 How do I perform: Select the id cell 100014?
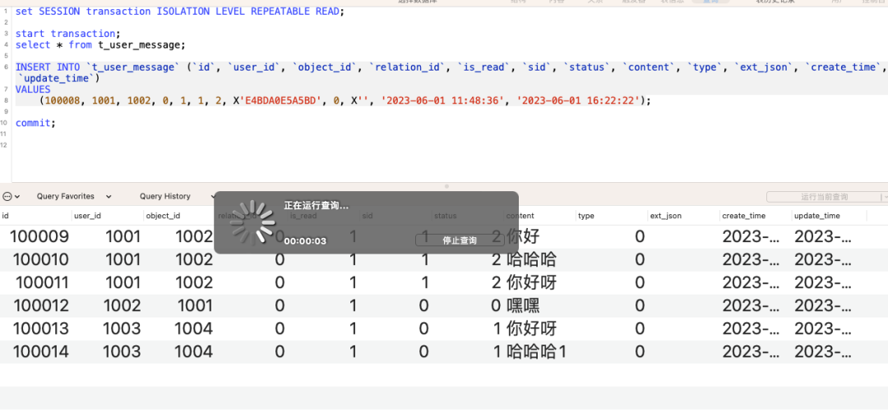click(x=41, y=351)
